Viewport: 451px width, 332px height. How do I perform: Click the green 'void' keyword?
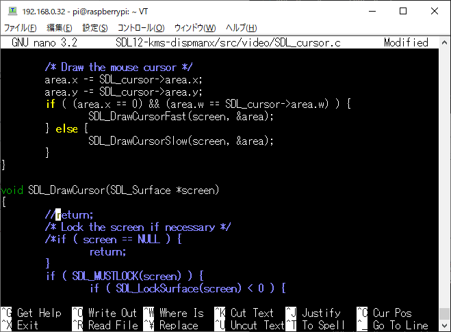pyautogui.click(x=12, y=190)
